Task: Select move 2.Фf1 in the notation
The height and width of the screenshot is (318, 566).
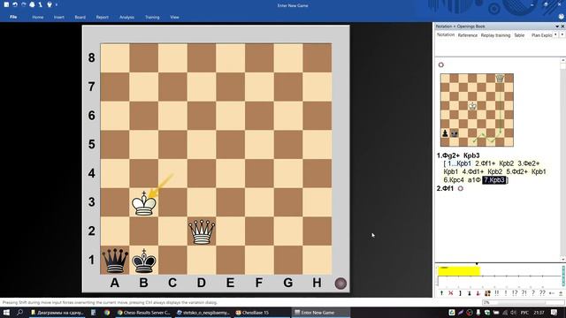Action: [x=445, y=188]
